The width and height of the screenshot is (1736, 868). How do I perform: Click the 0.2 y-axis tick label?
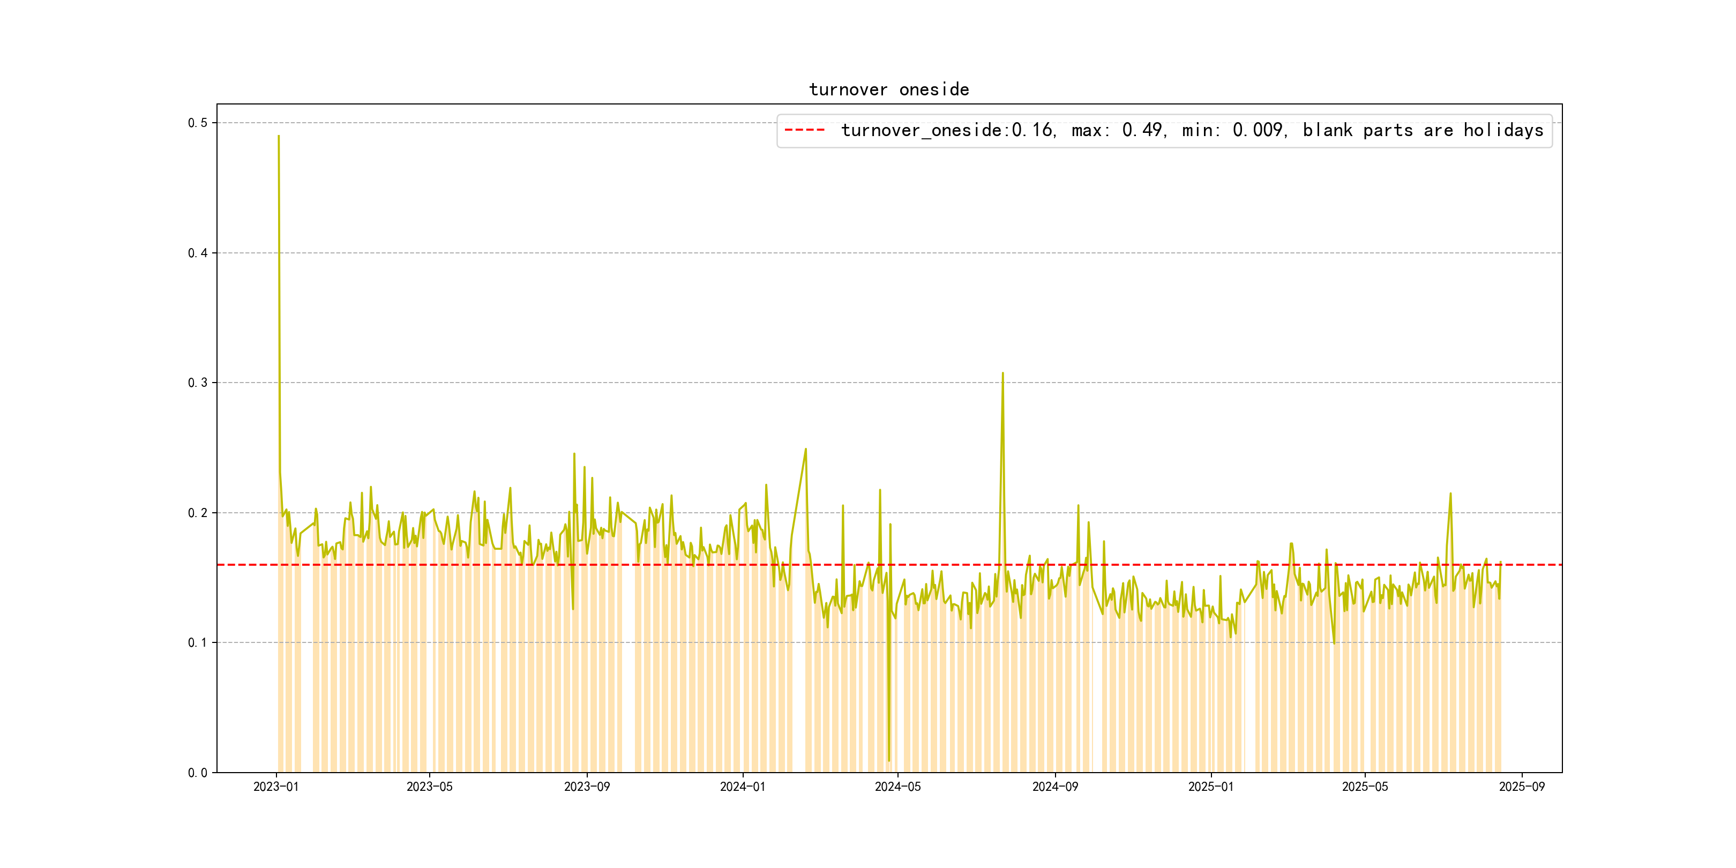198,513
